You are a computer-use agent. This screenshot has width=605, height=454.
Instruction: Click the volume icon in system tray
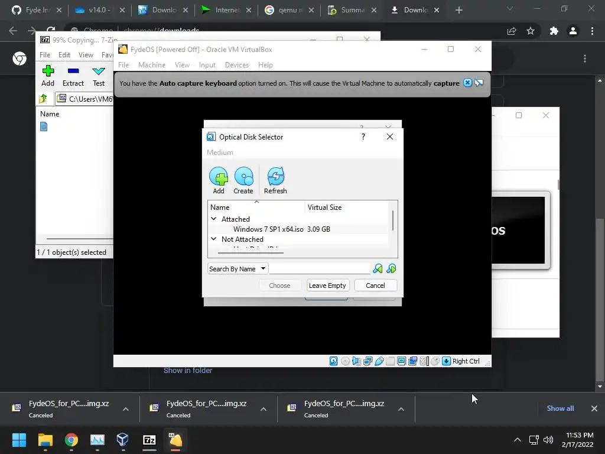tap(548, 440)
